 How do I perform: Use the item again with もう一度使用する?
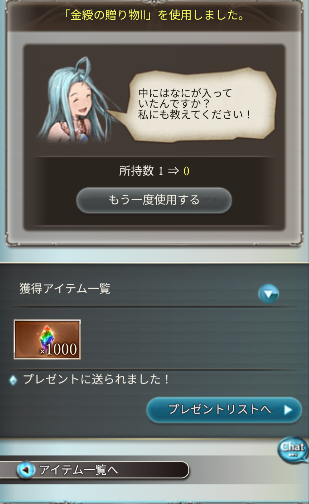pos(154,200)
